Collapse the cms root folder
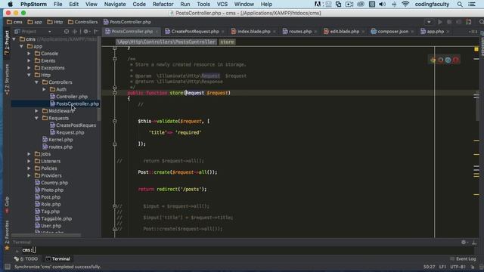This screenshot has height=272, width=484. (x=14, y=39)
